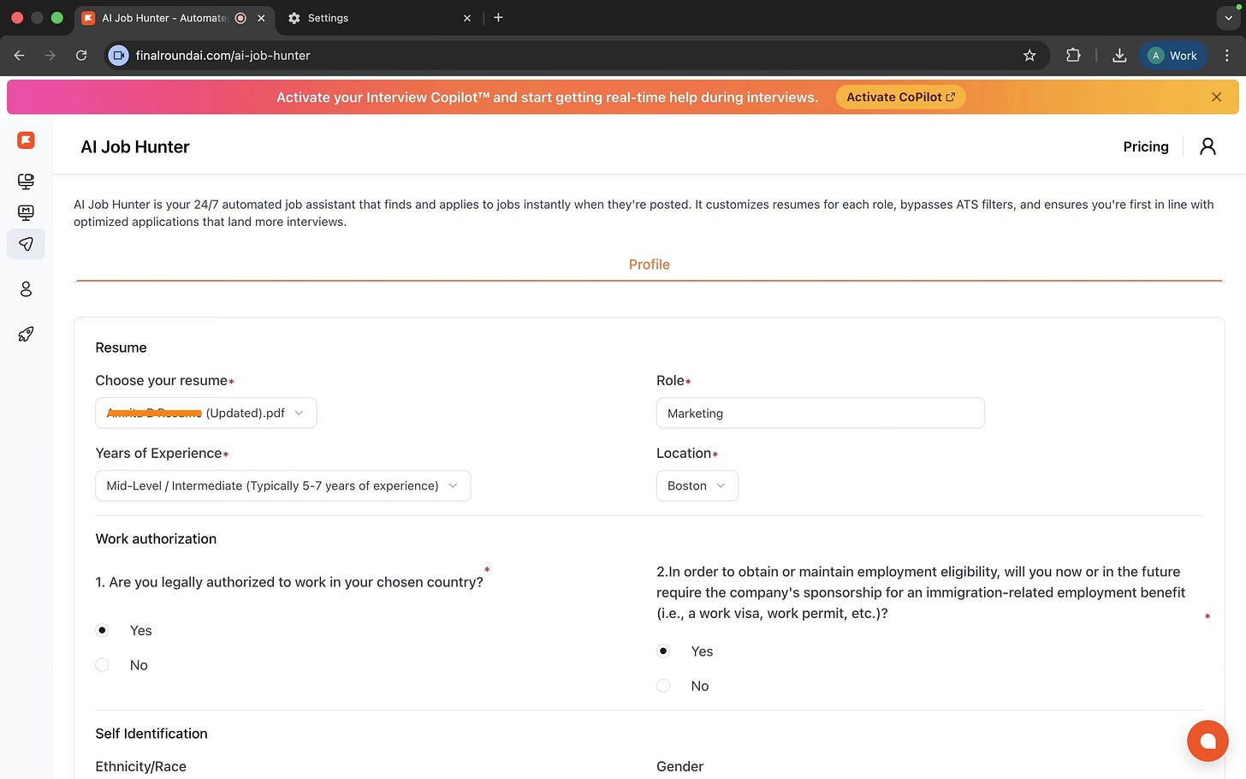1246x779 pixels.
Task: Open the tab search chevron button
Action: [1228, 18]
